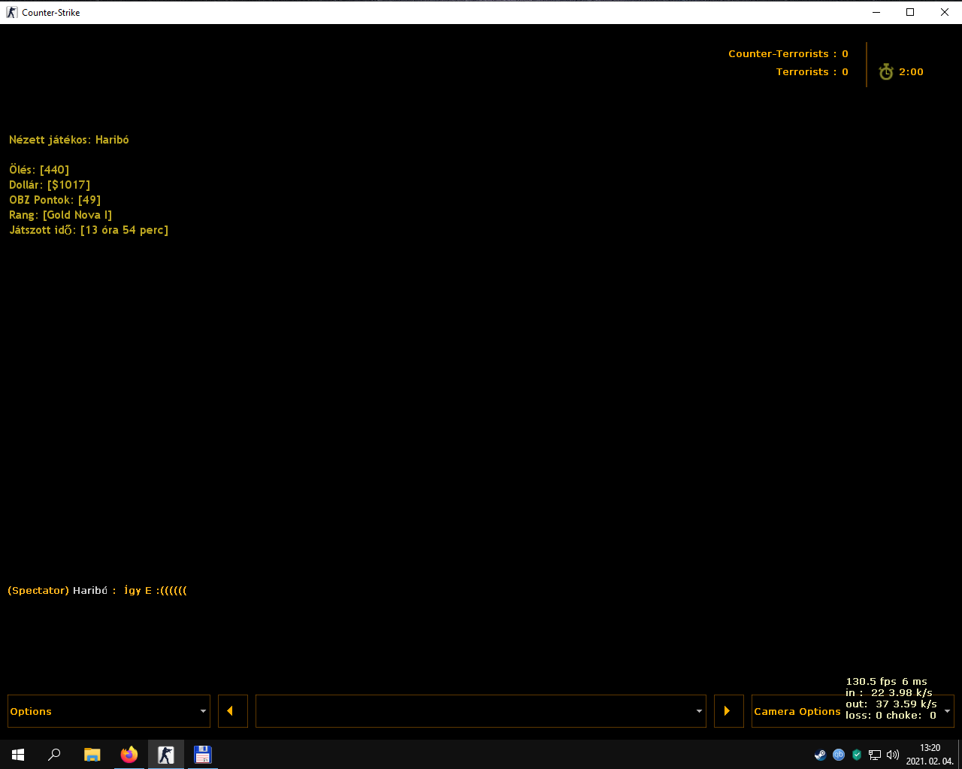Image resolution: width=962 pixels, height=769 pixels.
Task: Open the clock and date flyout
Action: [x=930, y=755]
